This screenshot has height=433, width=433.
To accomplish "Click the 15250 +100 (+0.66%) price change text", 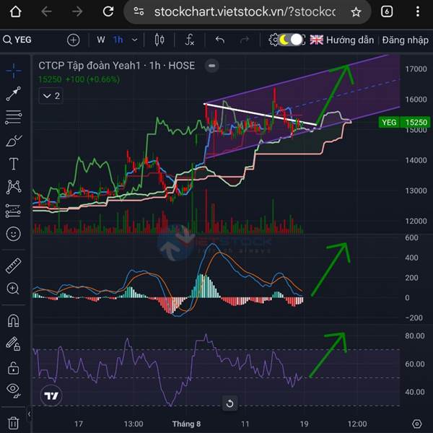I will [x=79, y=79].
